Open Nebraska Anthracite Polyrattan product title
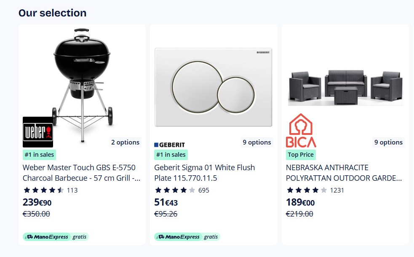Viewport: 414px width, 257px height. [344, 173]
